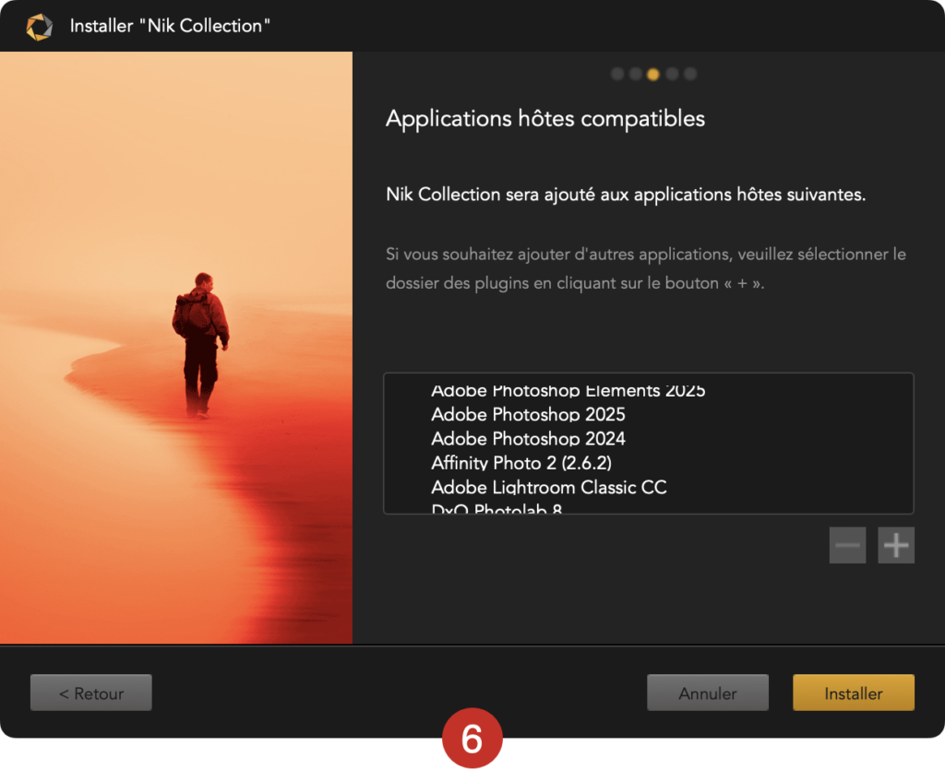
Task: Go back with the Retour button
Action: tap(91, 693)
